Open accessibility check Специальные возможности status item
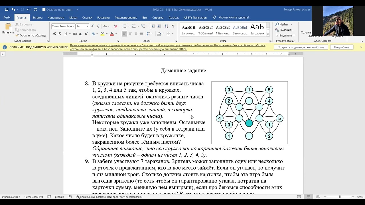This screenshot has width=365, height=205. (109, 197)
